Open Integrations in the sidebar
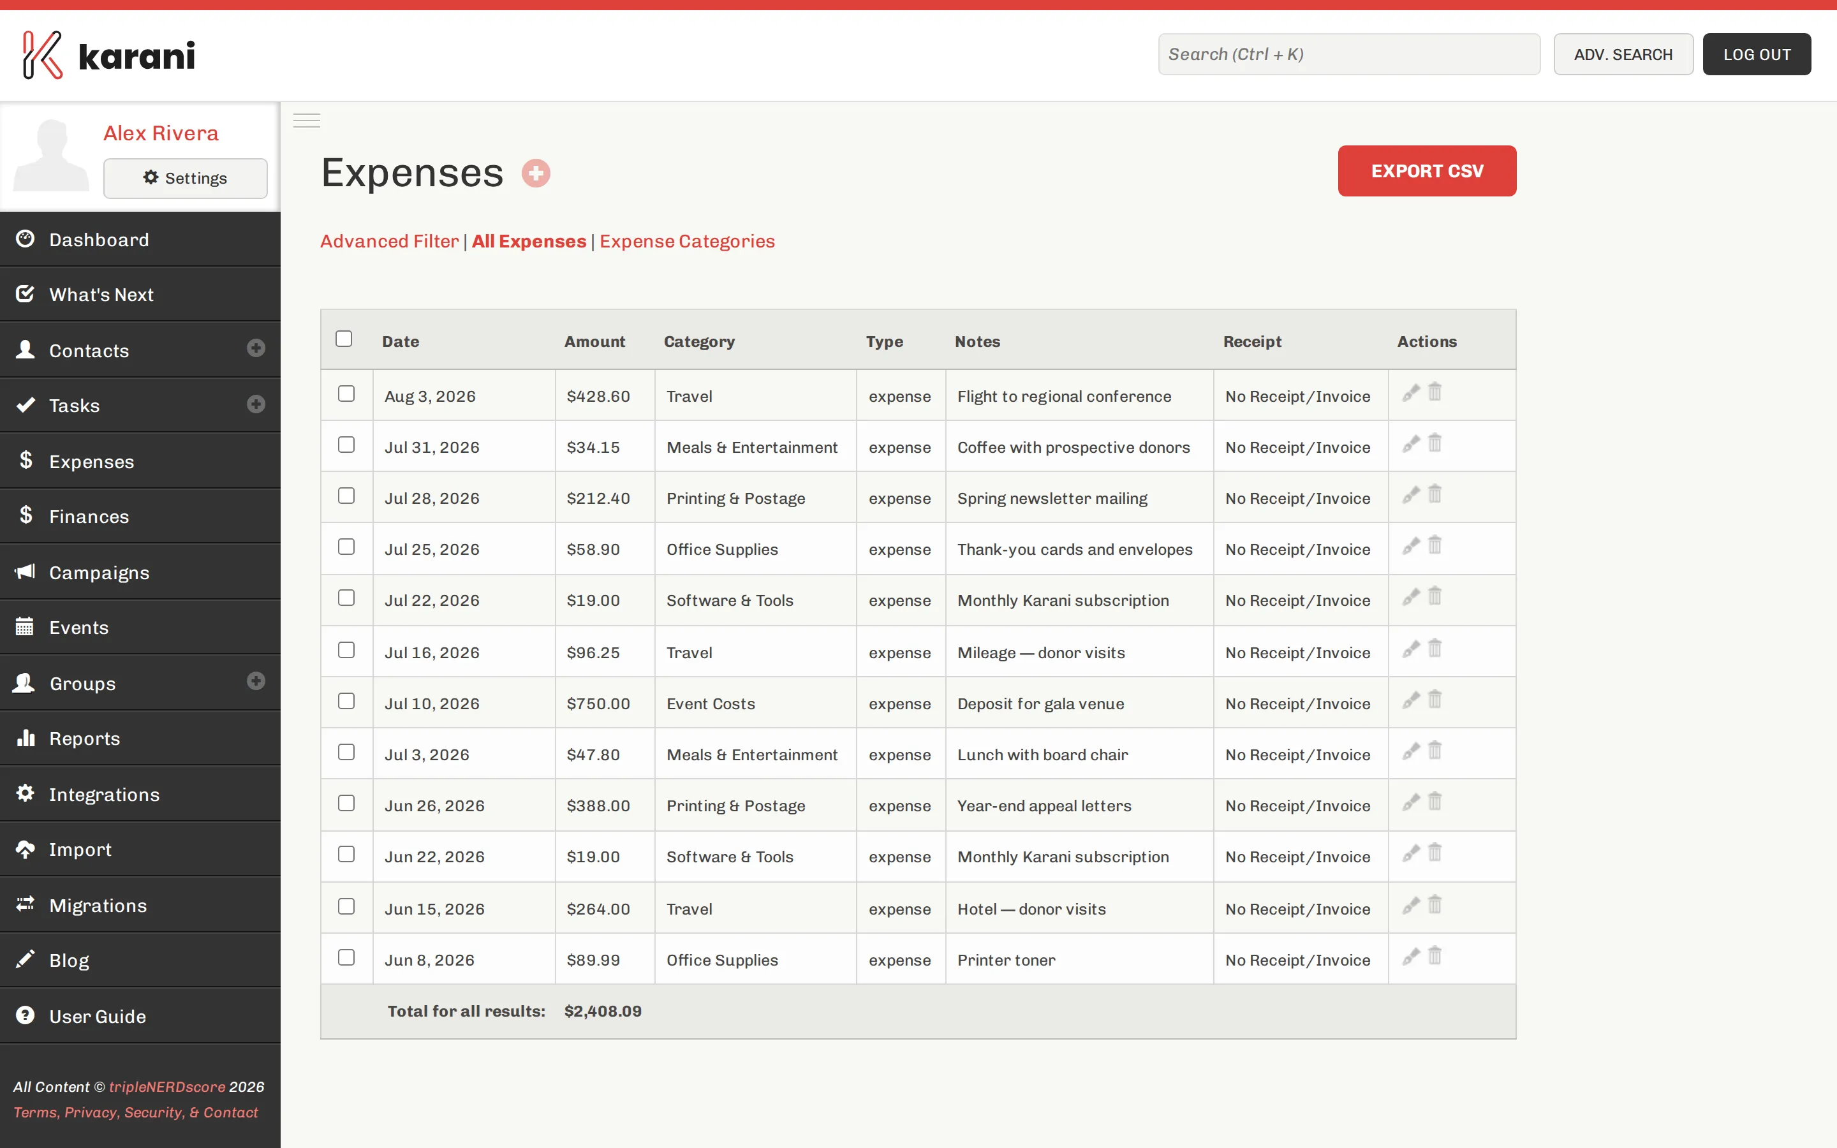This screenshot has height=1148, width=1837. click(x=140, y=794)
